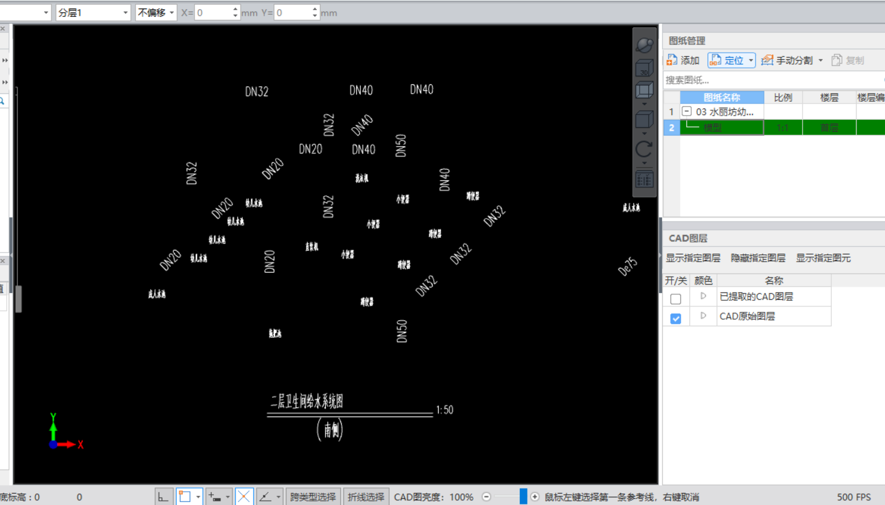The image size is (885, 505).
Task: Click the upper double-arrow expand icon on left edge
Action: pyautogui.click(x=4, y=60)
